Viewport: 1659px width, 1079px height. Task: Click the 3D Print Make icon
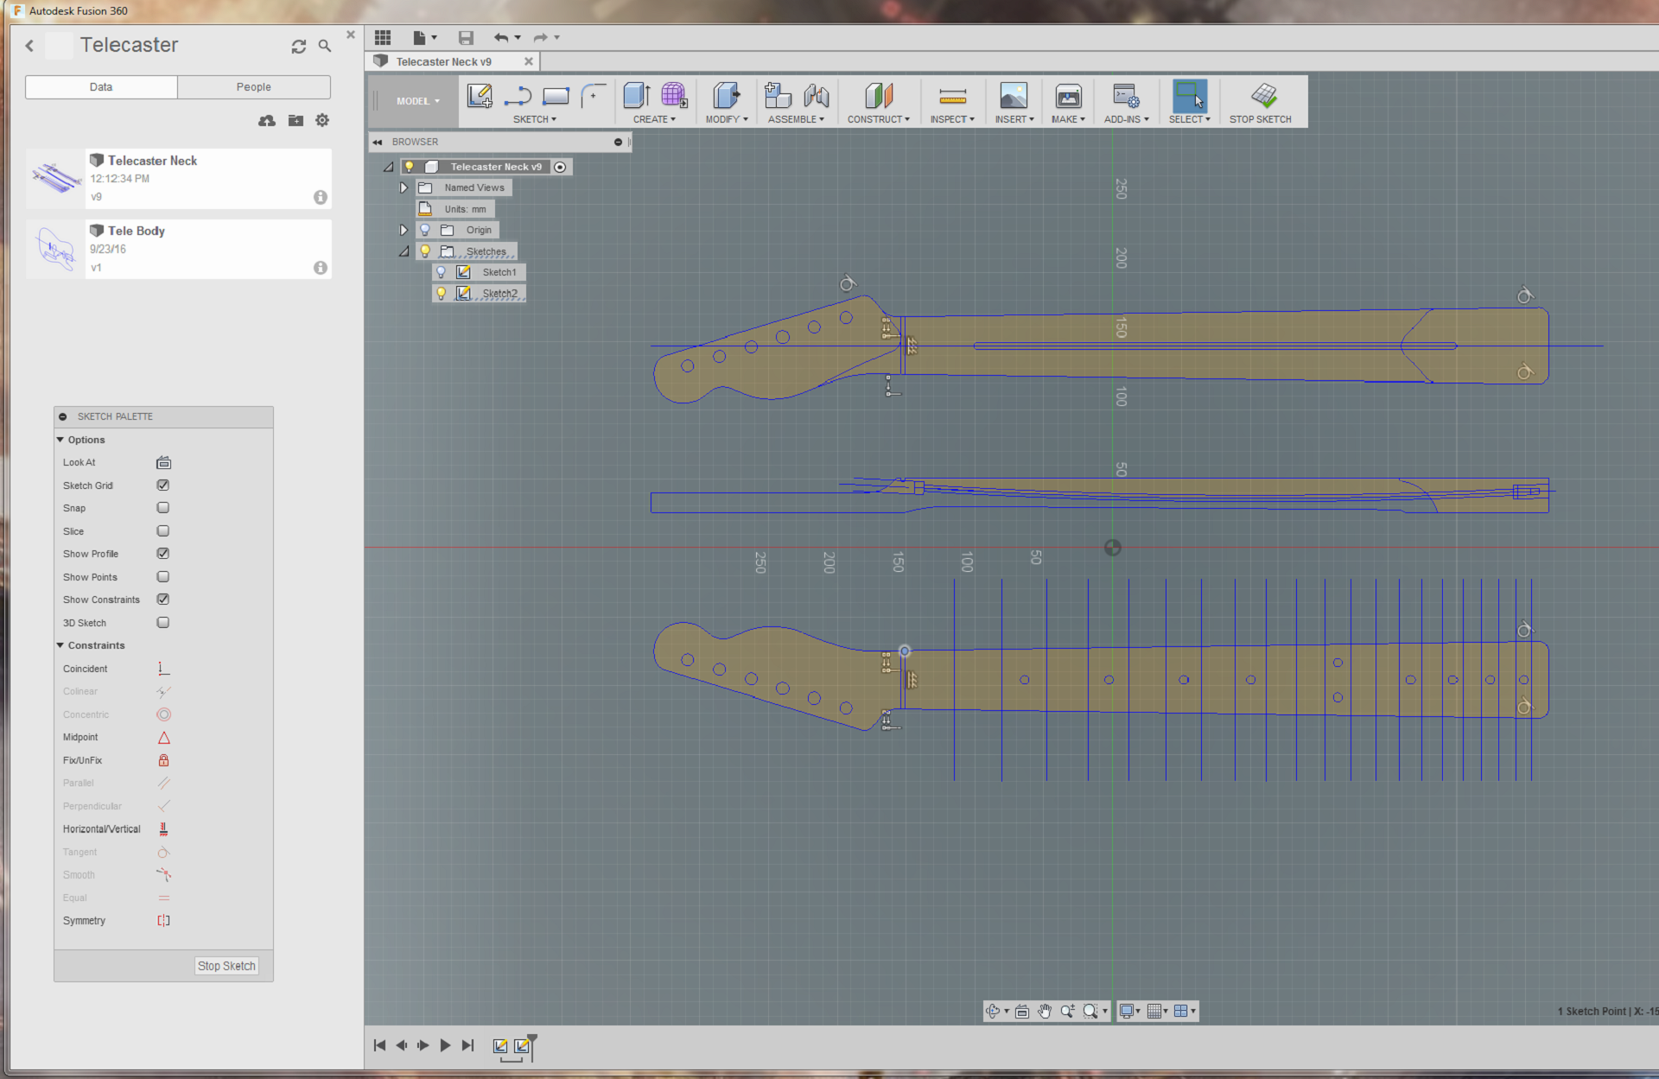(x=1068, y=96)
